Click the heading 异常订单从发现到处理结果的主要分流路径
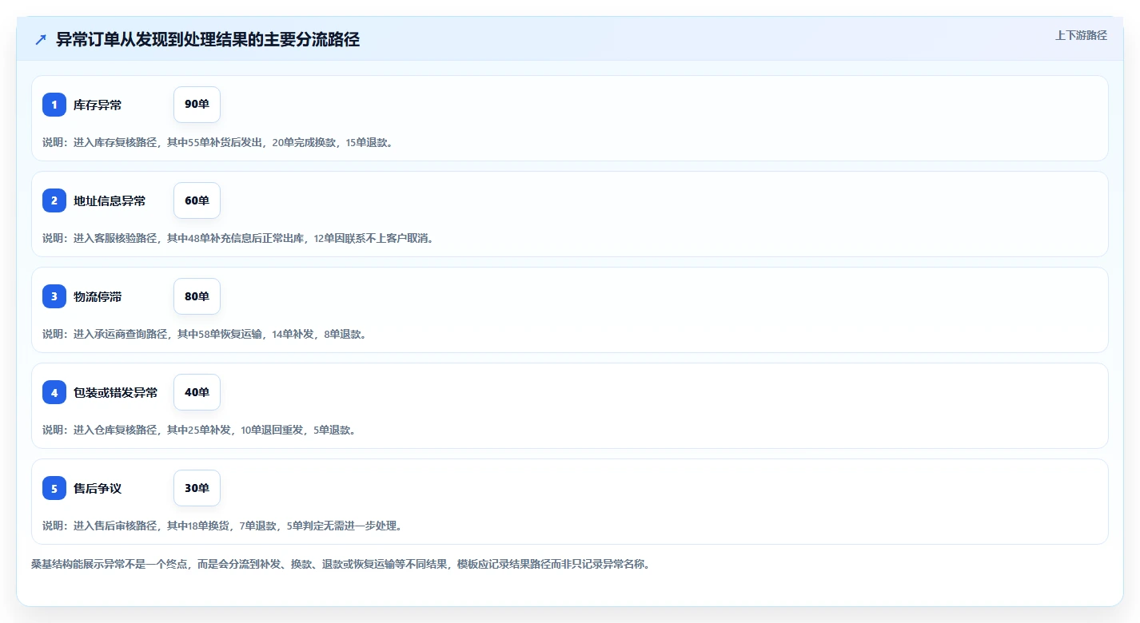Image resolution: width=1140 pixels, height=623 pixels. coord(208,39)
